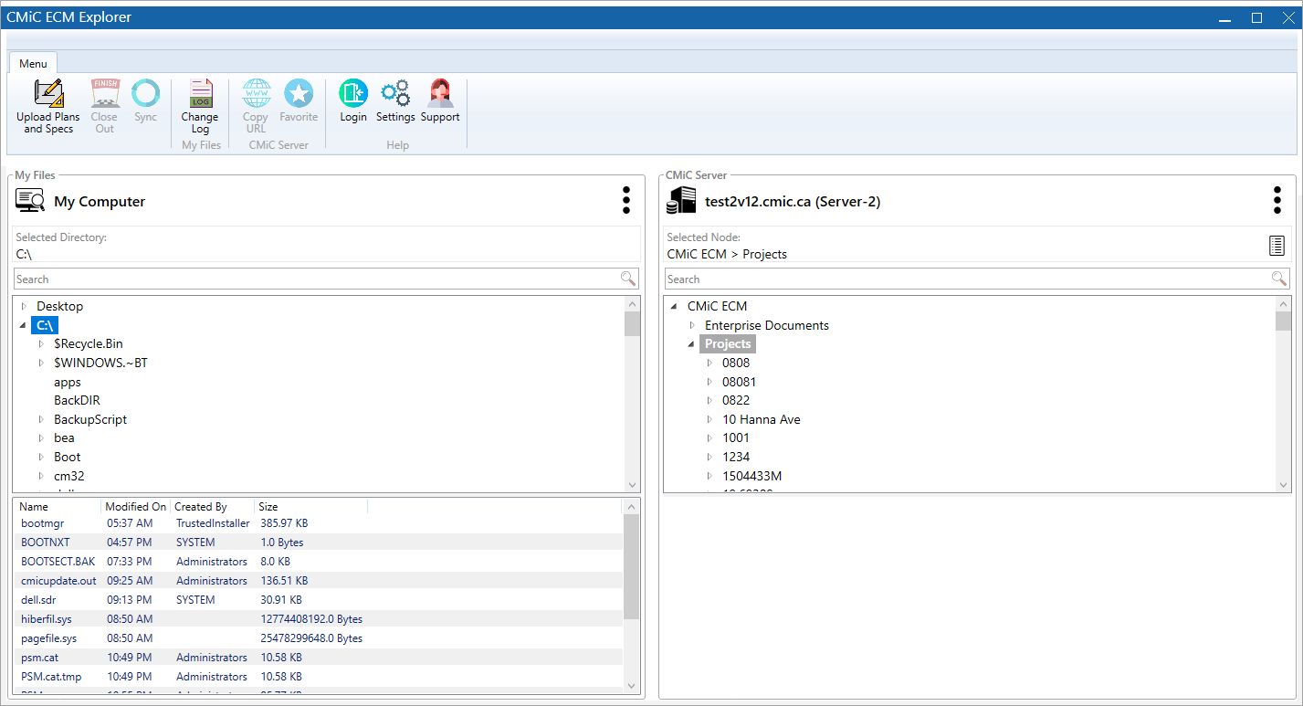Screen dimensions: 1303x706
Task: Click in the My Files search field
Action: 317,279
